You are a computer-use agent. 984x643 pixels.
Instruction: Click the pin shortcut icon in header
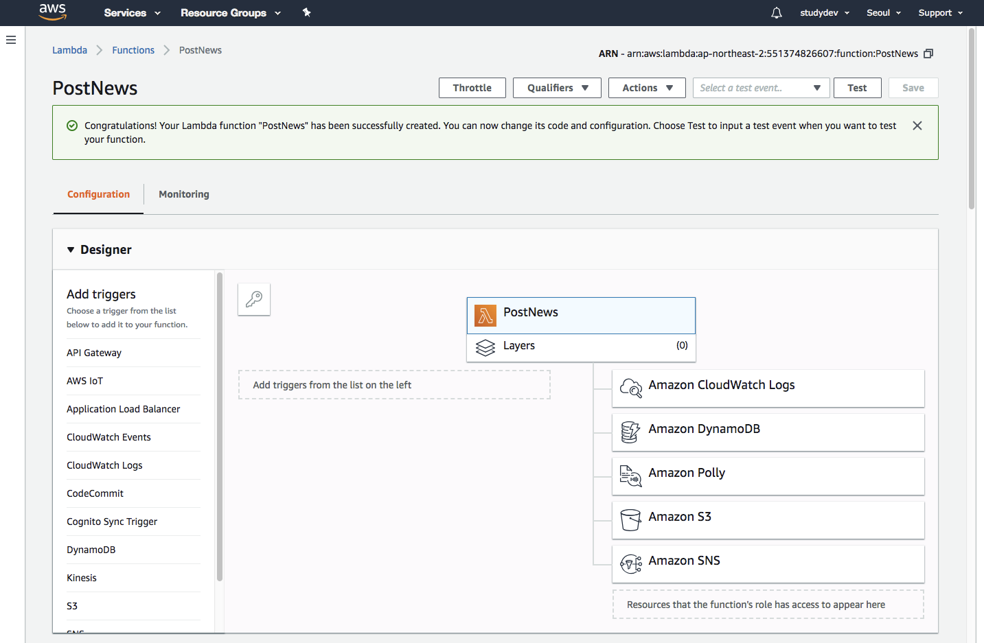point(307,12)
